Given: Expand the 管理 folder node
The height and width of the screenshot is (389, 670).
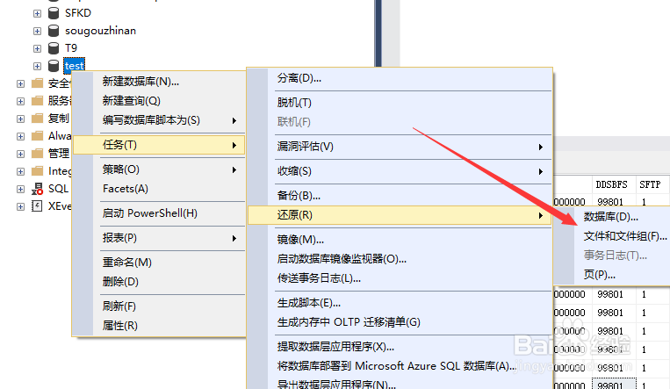Looking at the screenshot, I should click(20, 154).
